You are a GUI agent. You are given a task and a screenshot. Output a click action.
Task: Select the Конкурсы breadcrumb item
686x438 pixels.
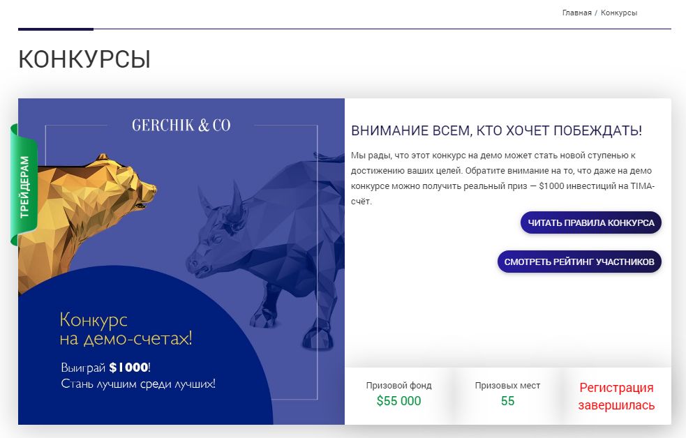[618, 13]
